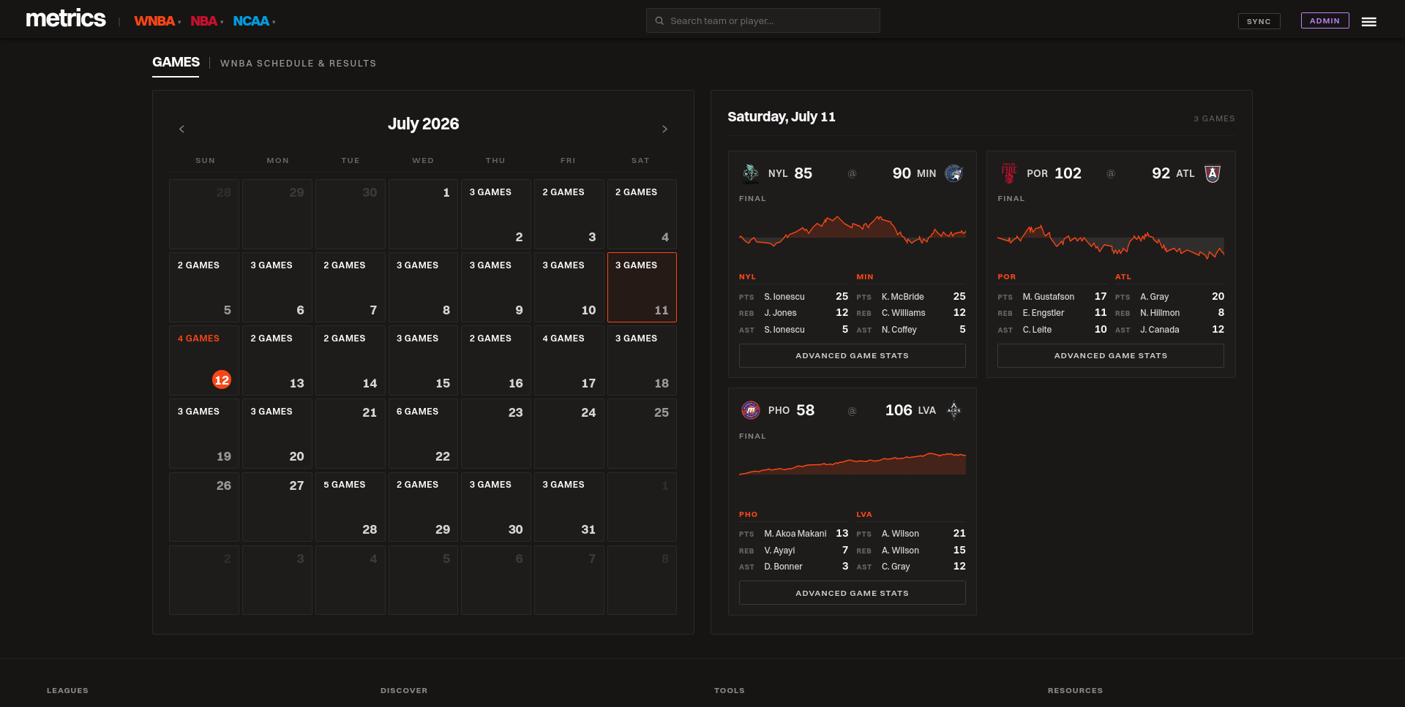
Task: Select July 4 on the calendar
Action: 642,214
